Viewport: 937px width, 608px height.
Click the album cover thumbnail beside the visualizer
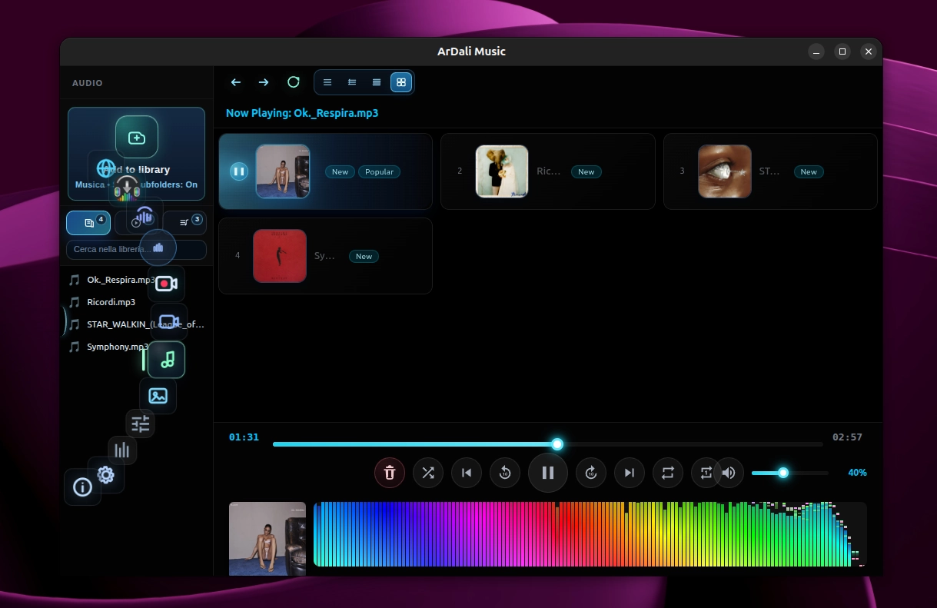[267, 539]
